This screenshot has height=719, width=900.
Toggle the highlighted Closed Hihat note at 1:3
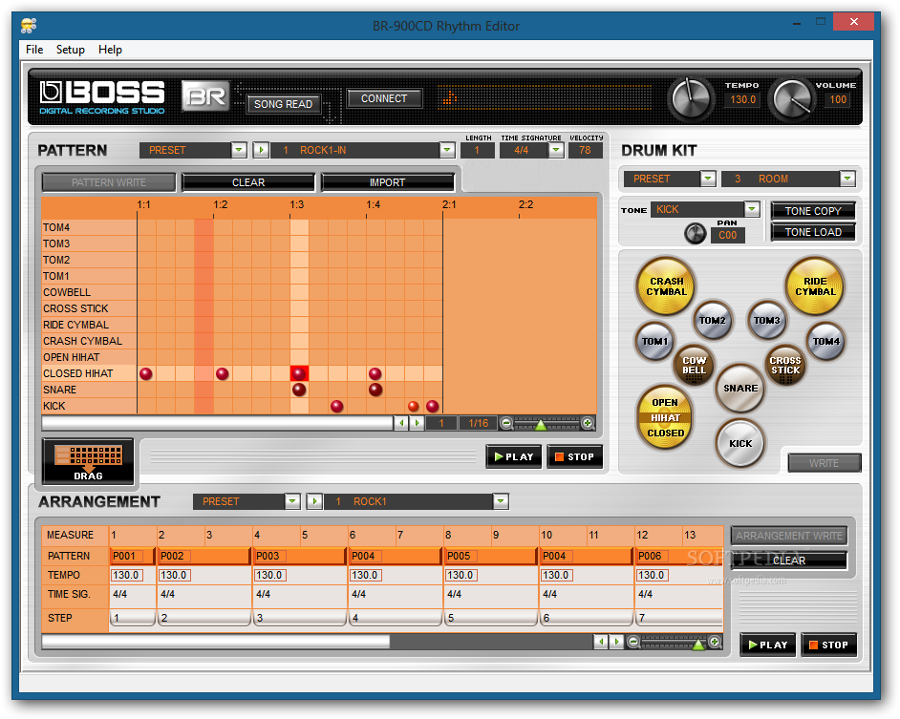(x=299, y=373)
